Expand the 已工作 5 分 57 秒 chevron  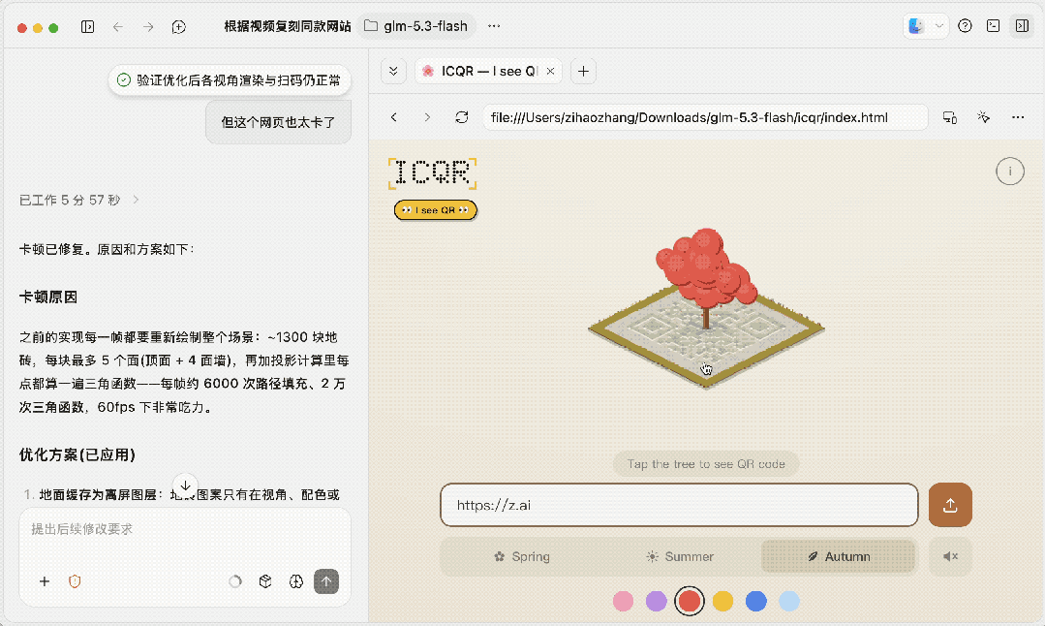click(136, 200)
